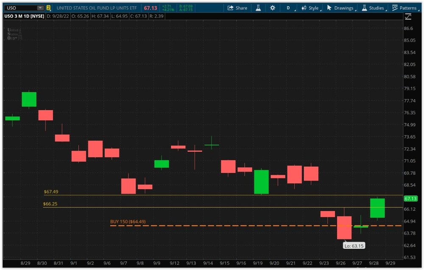
Task: Click the USO 3 M 1D chart label
Action: coord(24,16)
